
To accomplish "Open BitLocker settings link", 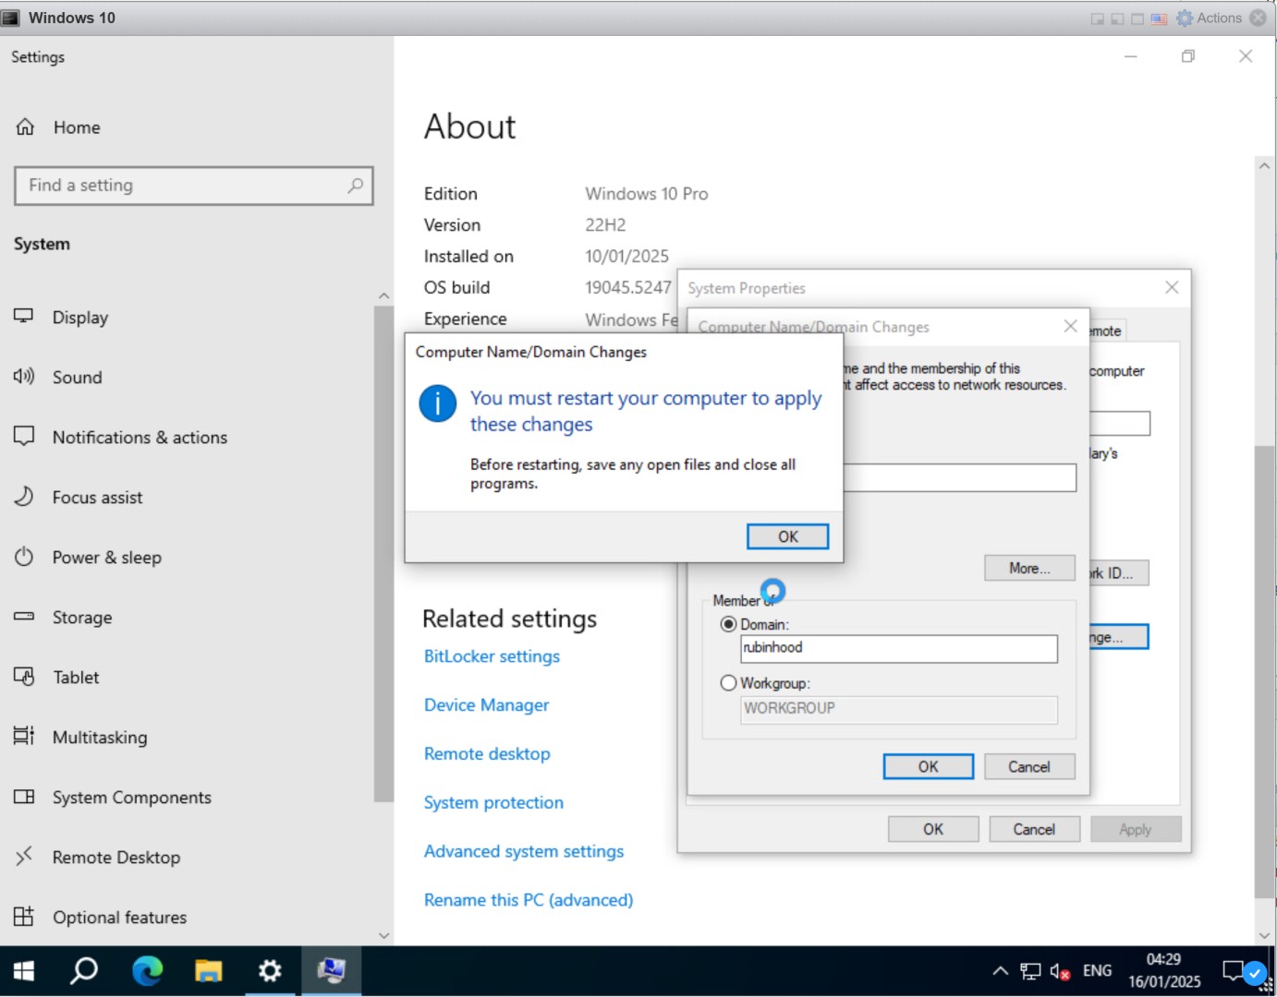I will pyautogui.click(x=492, y=656).
